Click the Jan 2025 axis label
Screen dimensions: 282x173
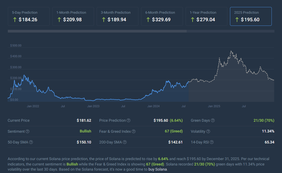[x=214, y=106]
